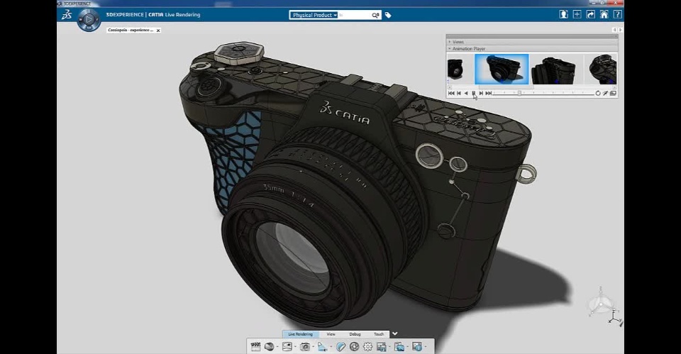Image resolution: width=681 pixels, height=354 pixels.
Task: Click the plus Add icon in header
Action: pos(577,14)
